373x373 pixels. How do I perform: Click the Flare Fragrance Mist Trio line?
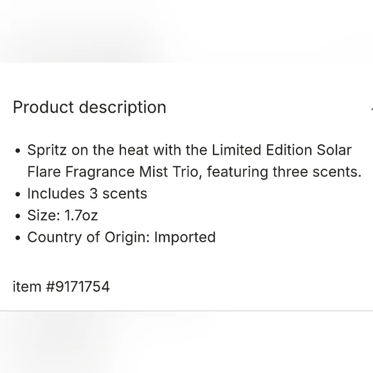click(x=194, y=172)
